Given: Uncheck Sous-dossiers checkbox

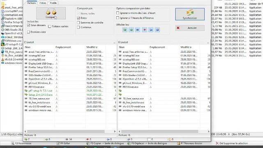Looking at the screenshot, I should pyautogui.click(x=28, y=25).
